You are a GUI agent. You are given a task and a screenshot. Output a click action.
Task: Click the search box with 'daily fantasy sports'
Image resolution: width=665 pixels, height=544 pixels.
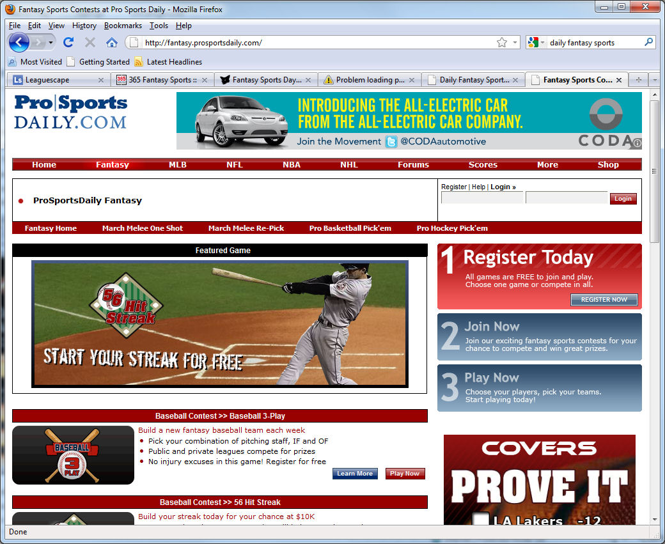[x=595, y=42]
